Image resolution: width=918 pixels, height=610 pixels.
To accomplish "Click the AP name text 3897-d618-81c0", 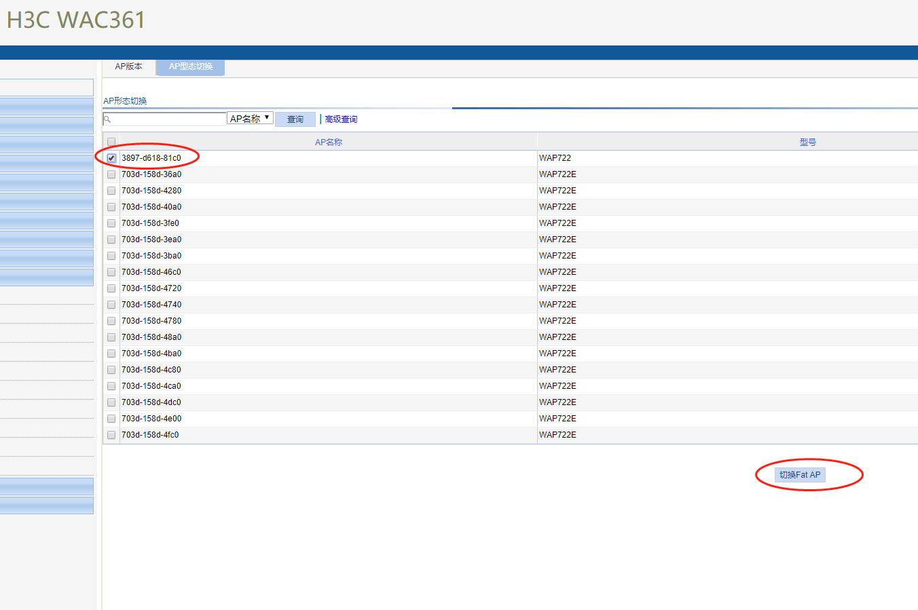I will coord(151,158).
